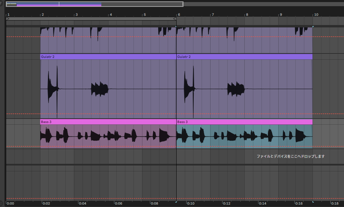Click bar 3 on the beat ruler
Screen dimensions: 344x207
[x=76, y=15]
